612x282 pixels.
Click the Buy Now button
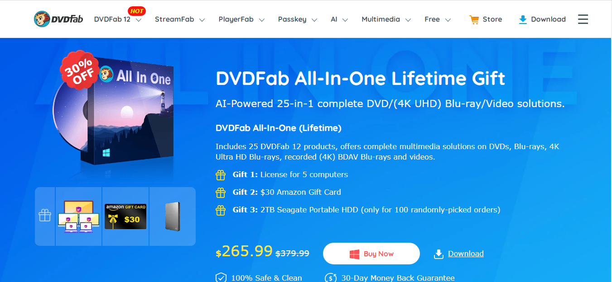[x=371, y=254]
